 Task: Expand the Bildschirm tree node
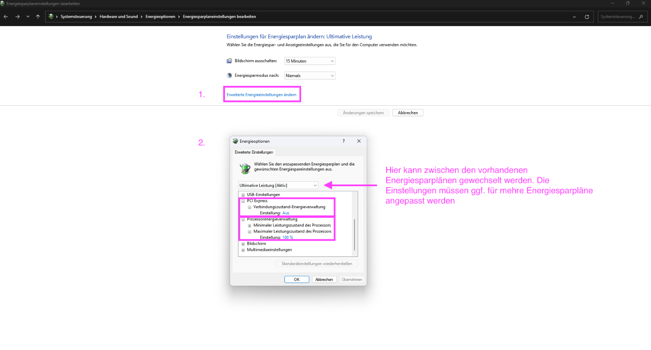(243, 244)
